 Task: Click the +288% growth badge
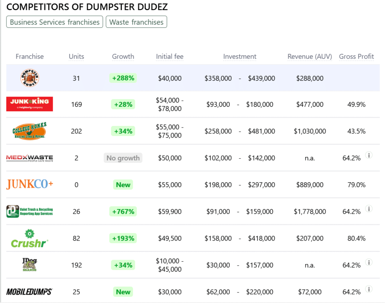tap(123, 78)
